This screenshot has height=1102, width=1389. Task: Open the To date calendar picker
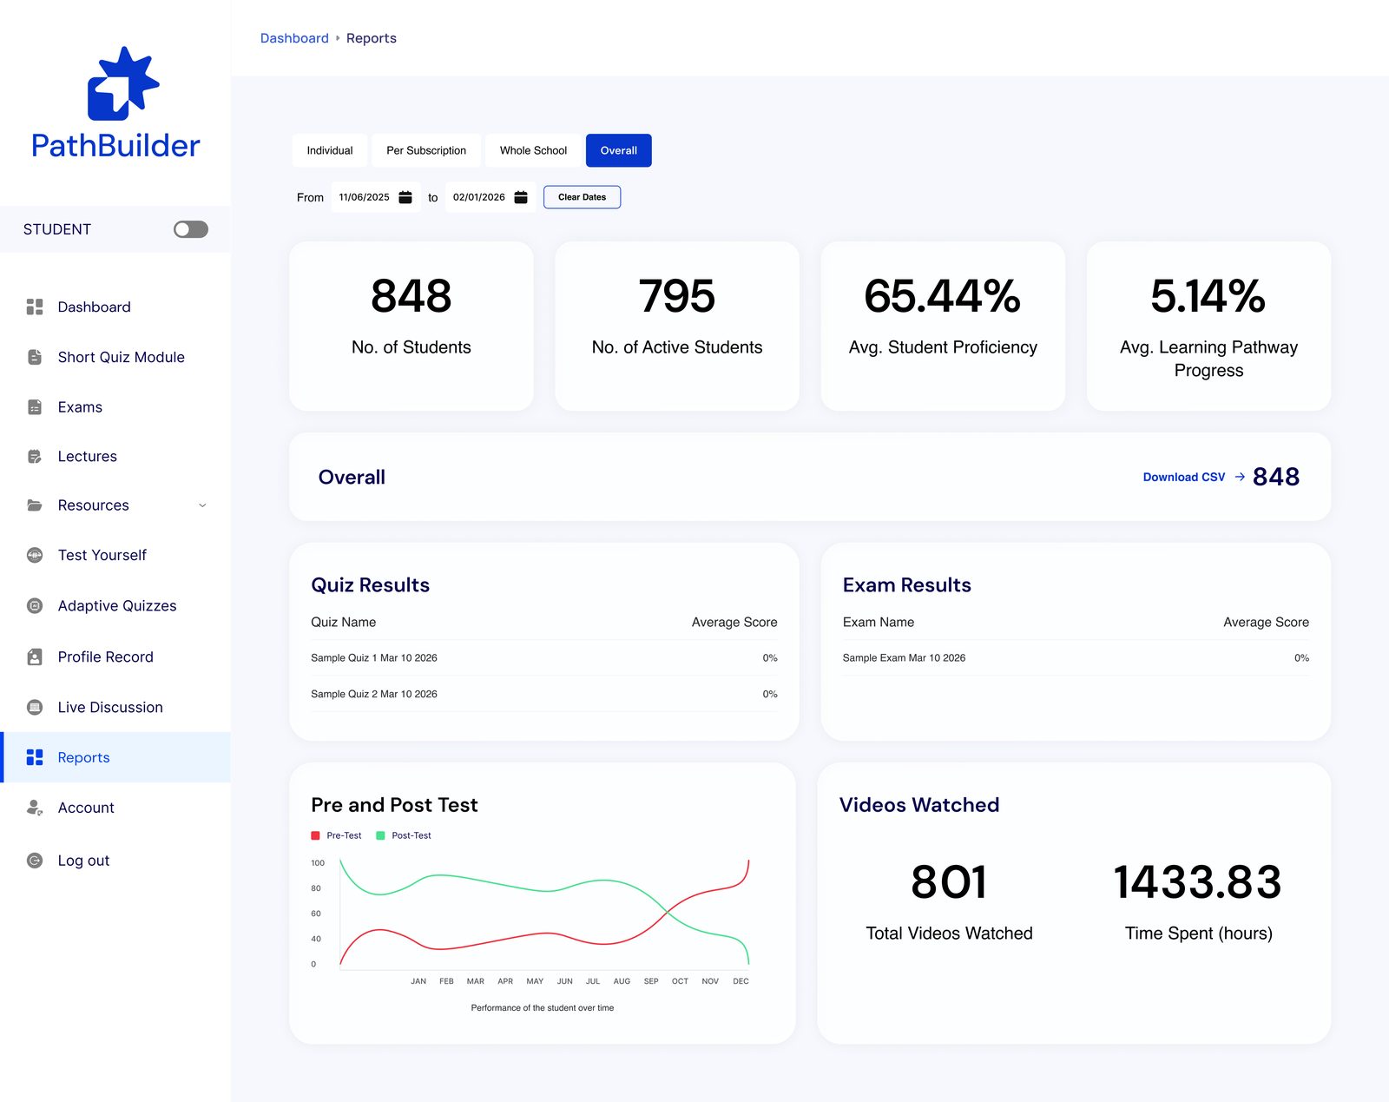point(521,197)
